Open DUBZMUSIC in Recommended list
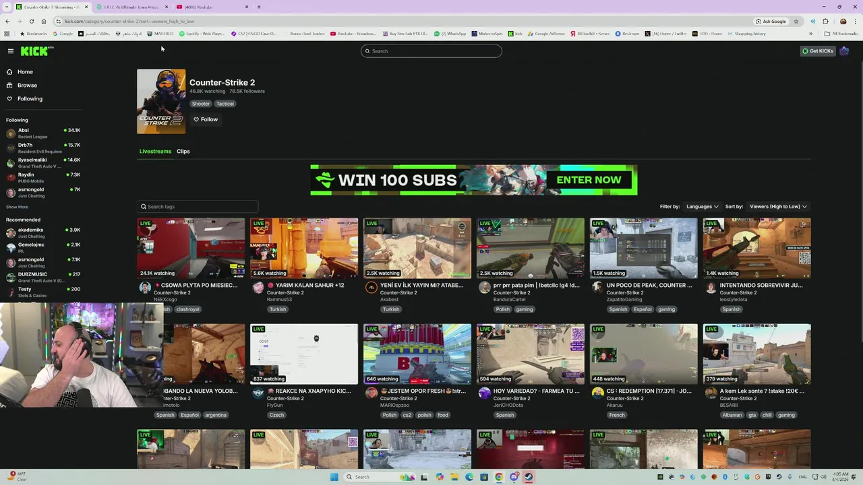The image size is (863, 485). pyautogui.click(x=42, y=277)
